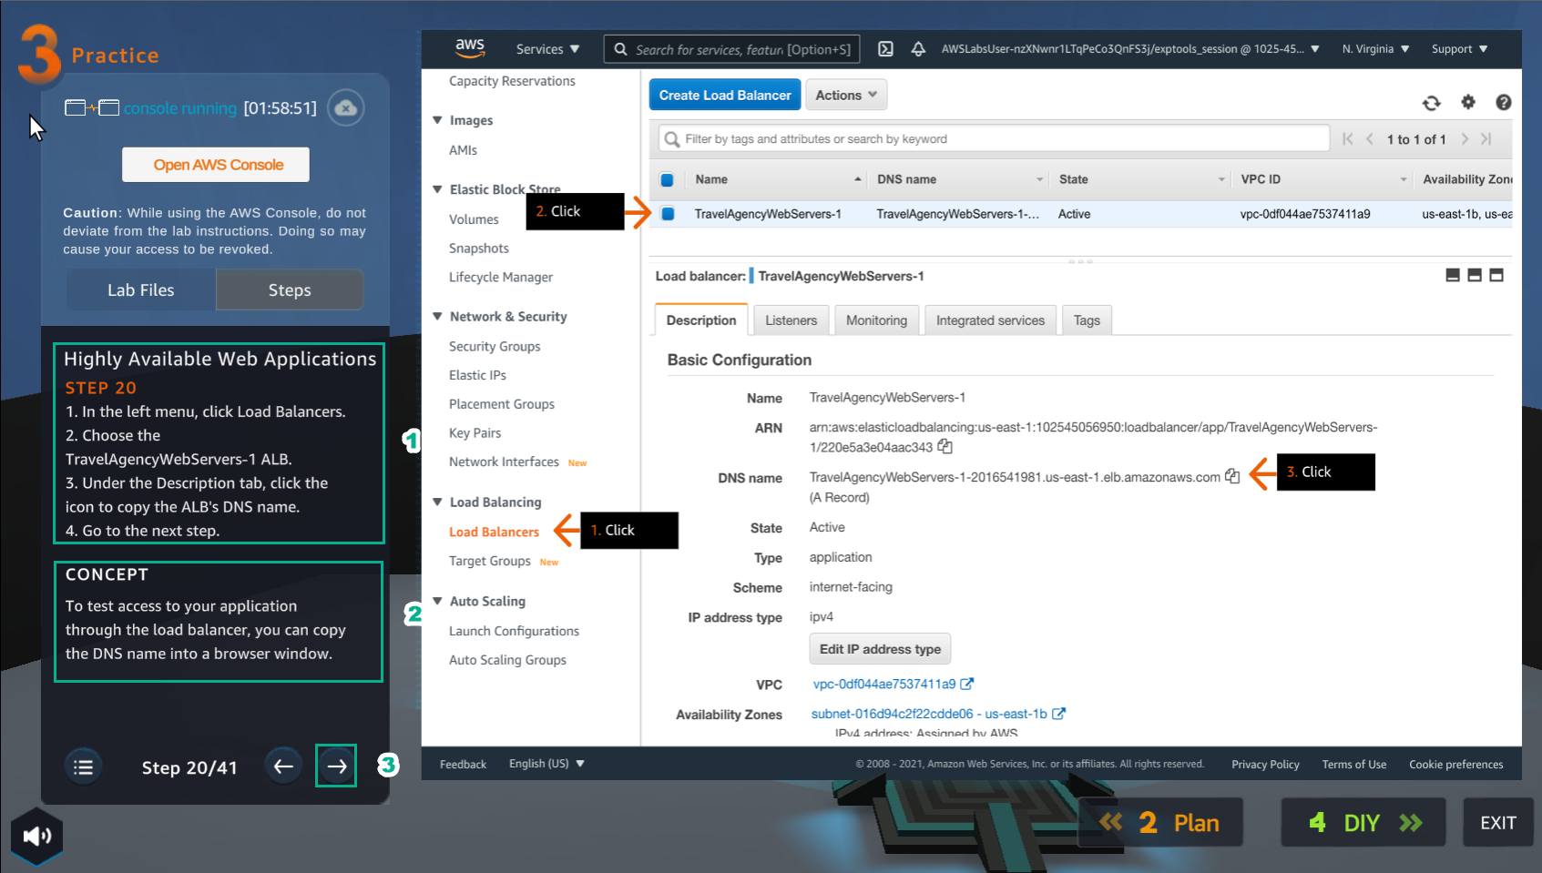The height and width of the screenshot is (873, 1542).
Task: Click the EXIT button
Action: click(1498, 823)
